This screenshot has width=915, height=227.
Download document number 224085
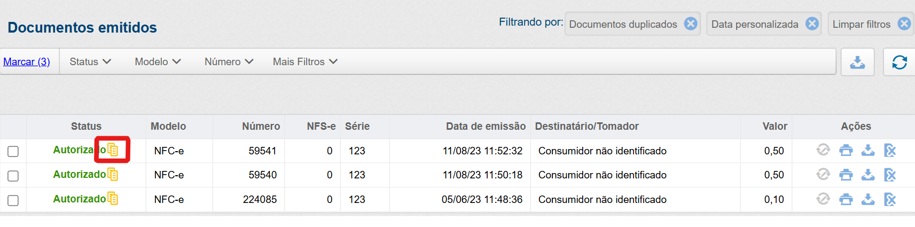[868, 199]
